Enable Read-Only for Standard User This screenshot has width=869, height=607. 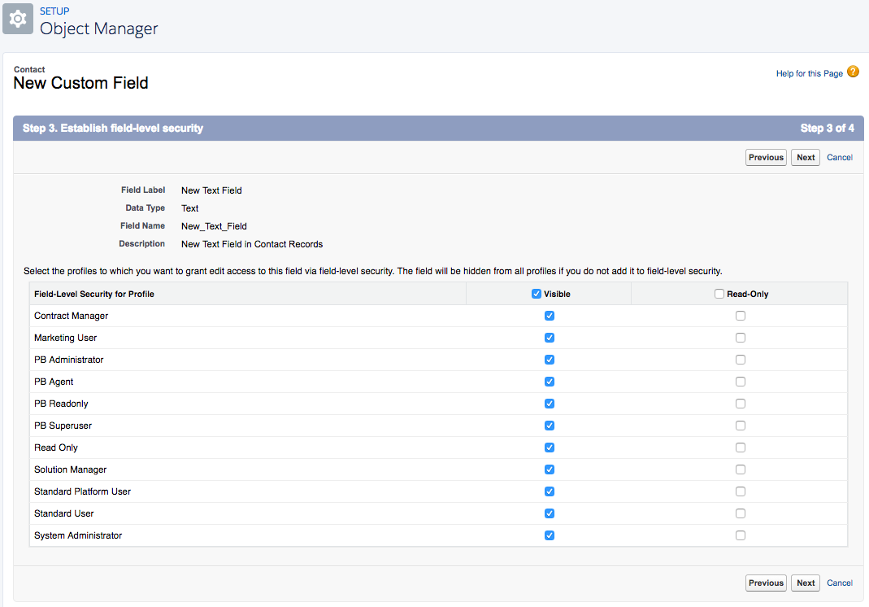[740, 513]
